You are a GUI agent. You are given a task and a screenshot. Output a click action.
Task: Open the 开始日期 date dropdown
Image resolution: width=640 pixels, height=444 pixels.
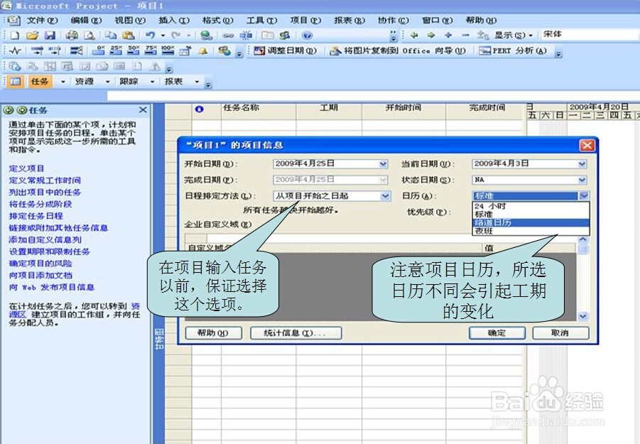click(384, 164)
